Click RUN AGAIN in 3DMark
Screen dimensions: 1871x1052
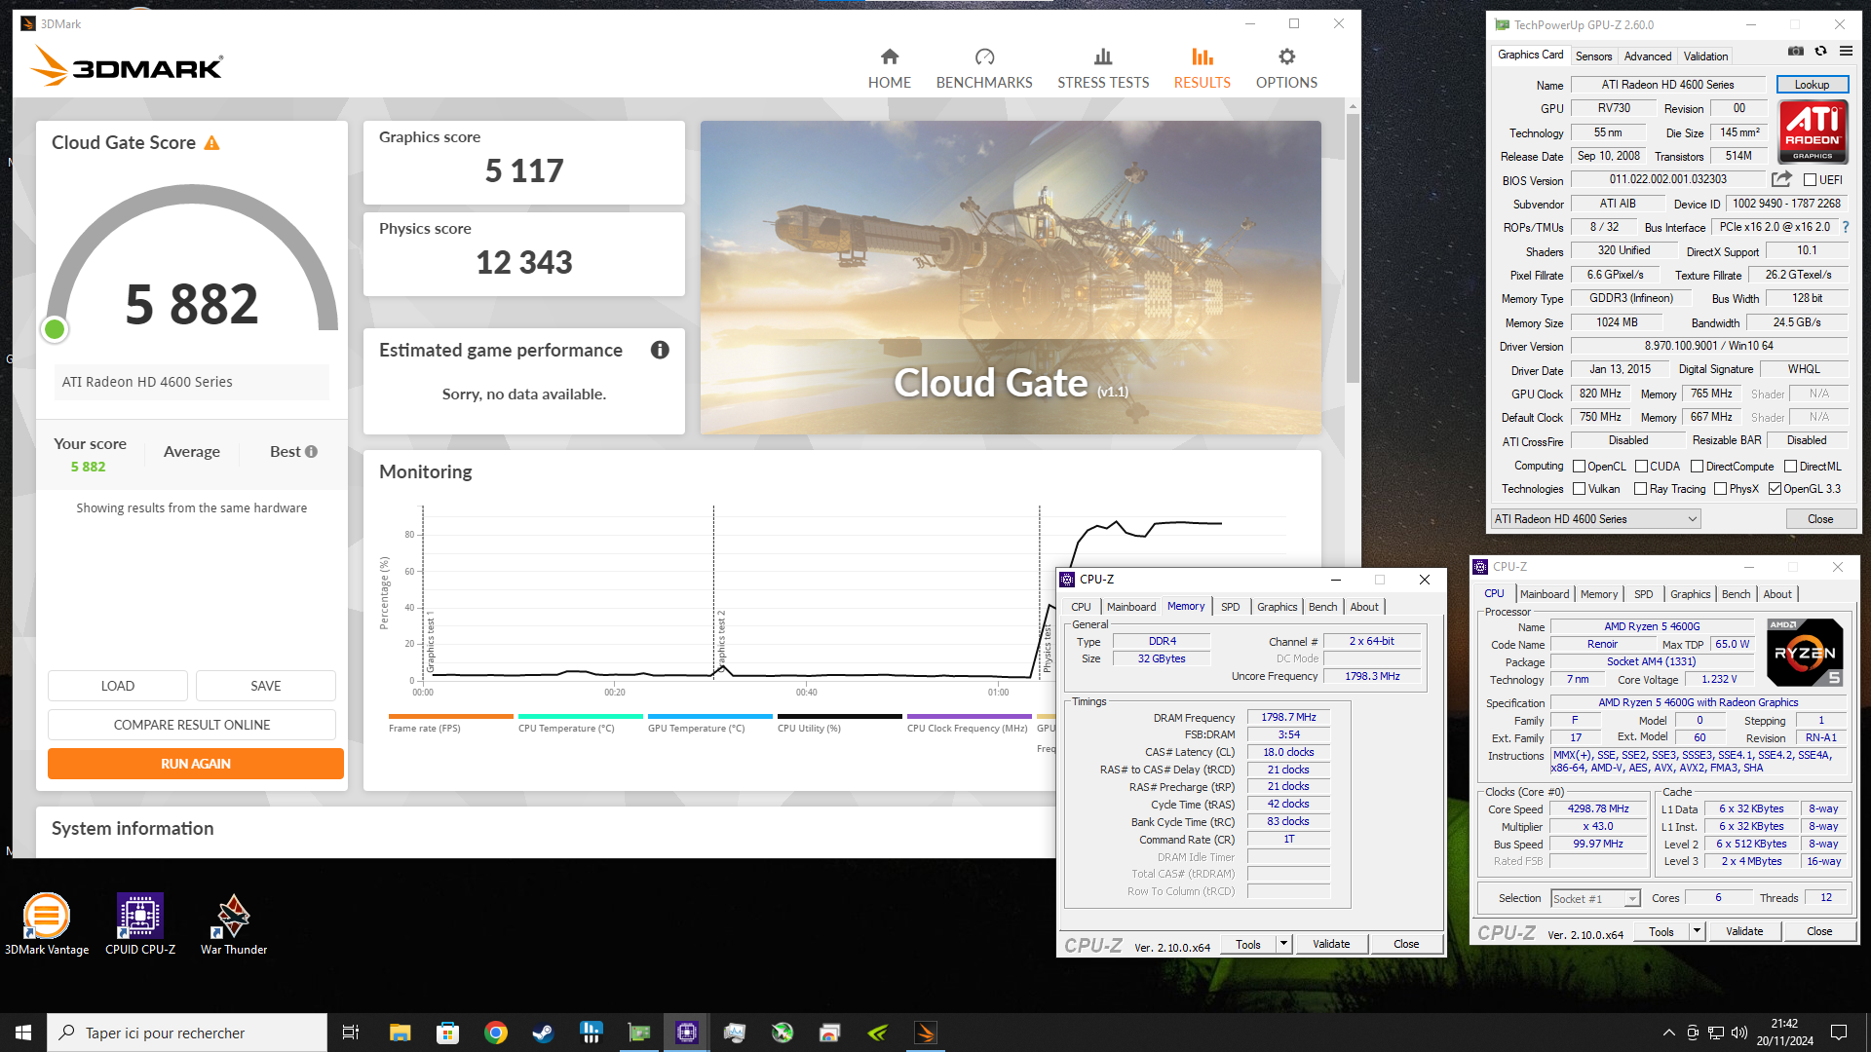point(196,764)
